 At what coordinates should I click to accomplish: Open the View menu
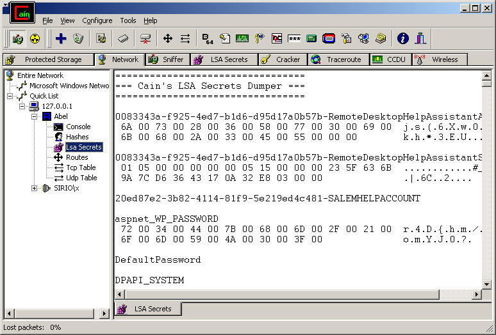tap(67, 20)
